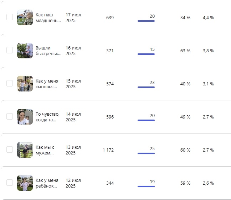Tick checkbox next to 'Как у меня сыновья...'
231x200 pixels.
[10, 84]
